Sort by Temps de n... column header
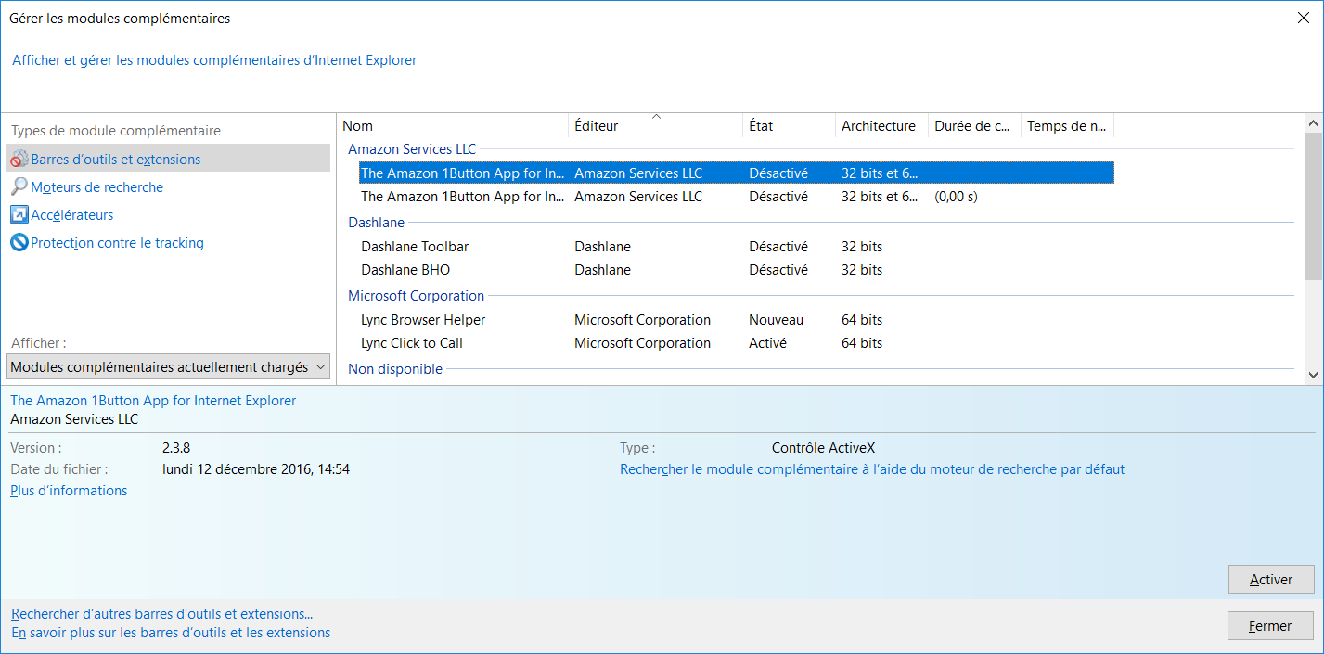 1067,126
